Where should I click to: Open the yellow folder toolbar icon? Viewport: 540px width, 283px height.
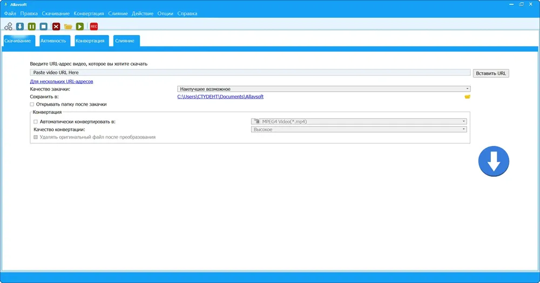tap(68, 26)
